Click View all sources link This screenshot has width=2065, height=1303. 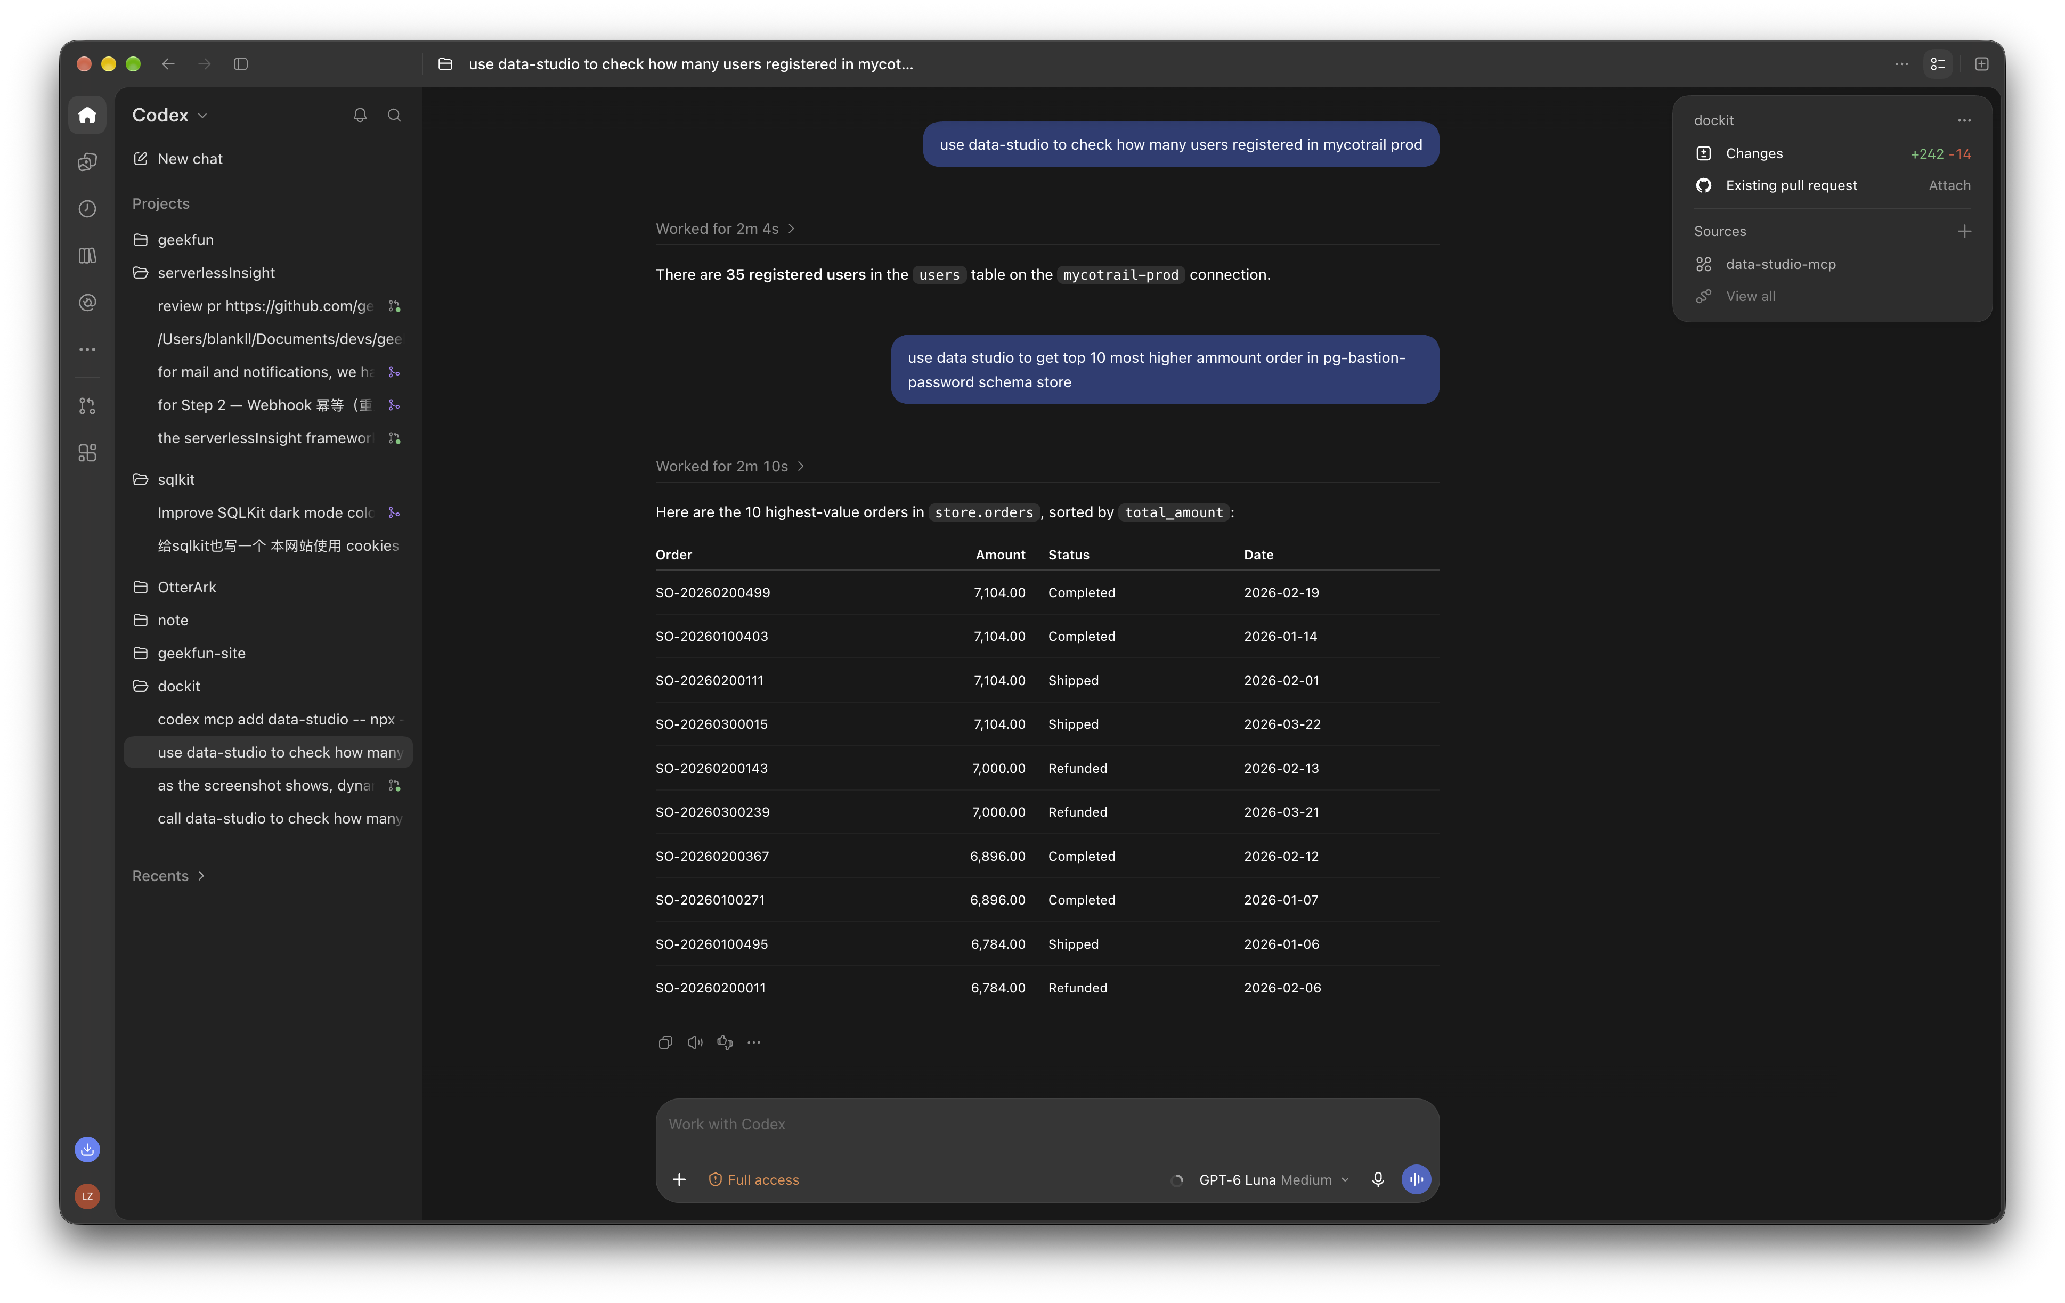(x=1750, y=297)
